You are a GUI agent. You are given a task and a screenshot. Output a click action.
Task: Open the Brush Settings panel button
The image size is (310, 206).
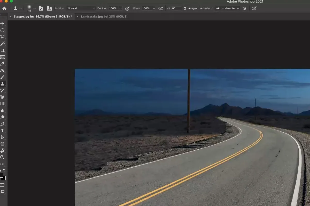coord(41,8)
